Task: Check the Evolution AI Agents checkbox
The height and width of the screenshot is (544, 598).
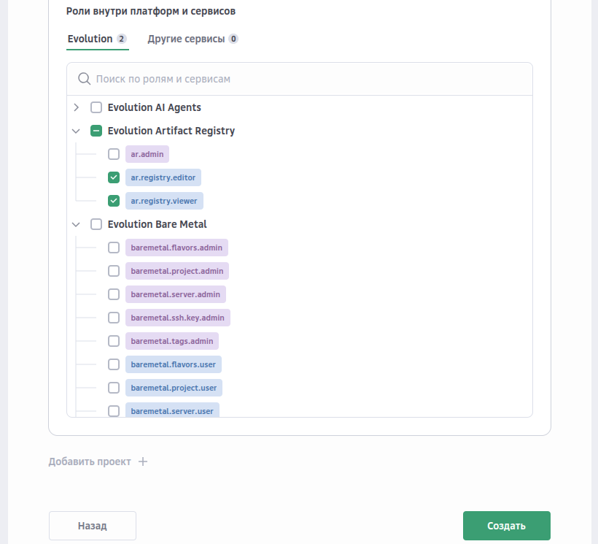Action: pyautogui.click(x=96, y=107)
